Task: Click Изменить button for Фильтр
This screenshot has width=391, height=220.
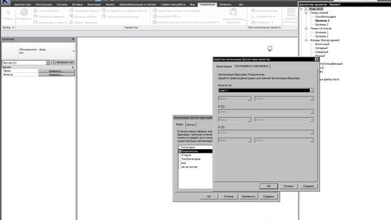Action: (x=57, y=75)
